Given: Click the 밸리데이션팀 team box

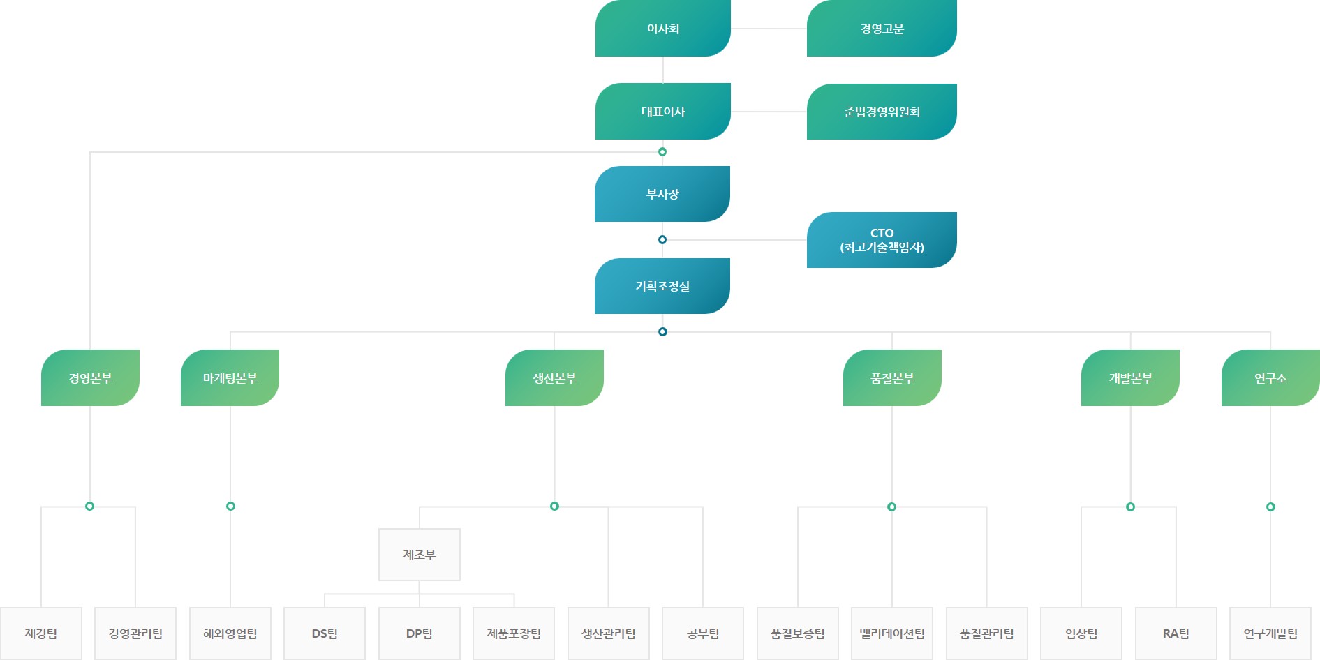Looking at the screenshot, I should pos(892,633).
